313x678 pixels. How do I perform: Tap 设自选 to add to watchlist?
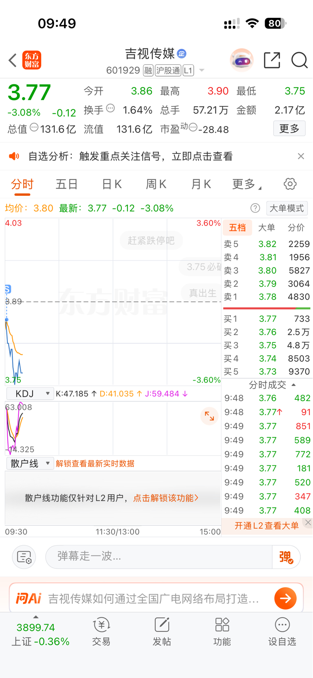[x=282, y=632]
